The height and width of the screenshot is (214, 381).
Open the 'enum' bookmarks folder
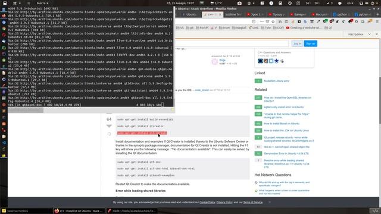point(224,28)
